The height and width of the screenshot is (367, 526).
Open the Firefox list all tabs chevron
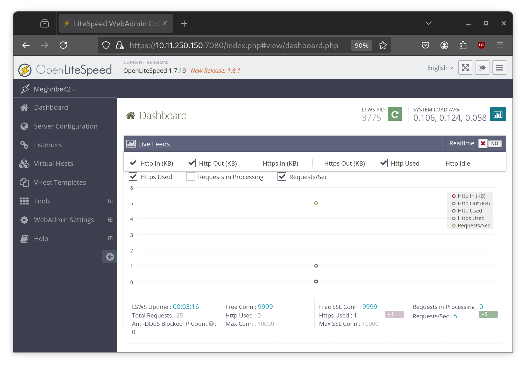click(429, 23)
